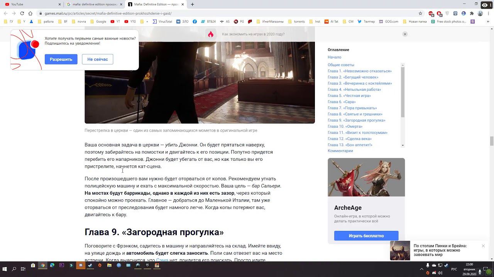Open the Facebook bookmark icon
494x277 pixels.
[x=195, y=22]
